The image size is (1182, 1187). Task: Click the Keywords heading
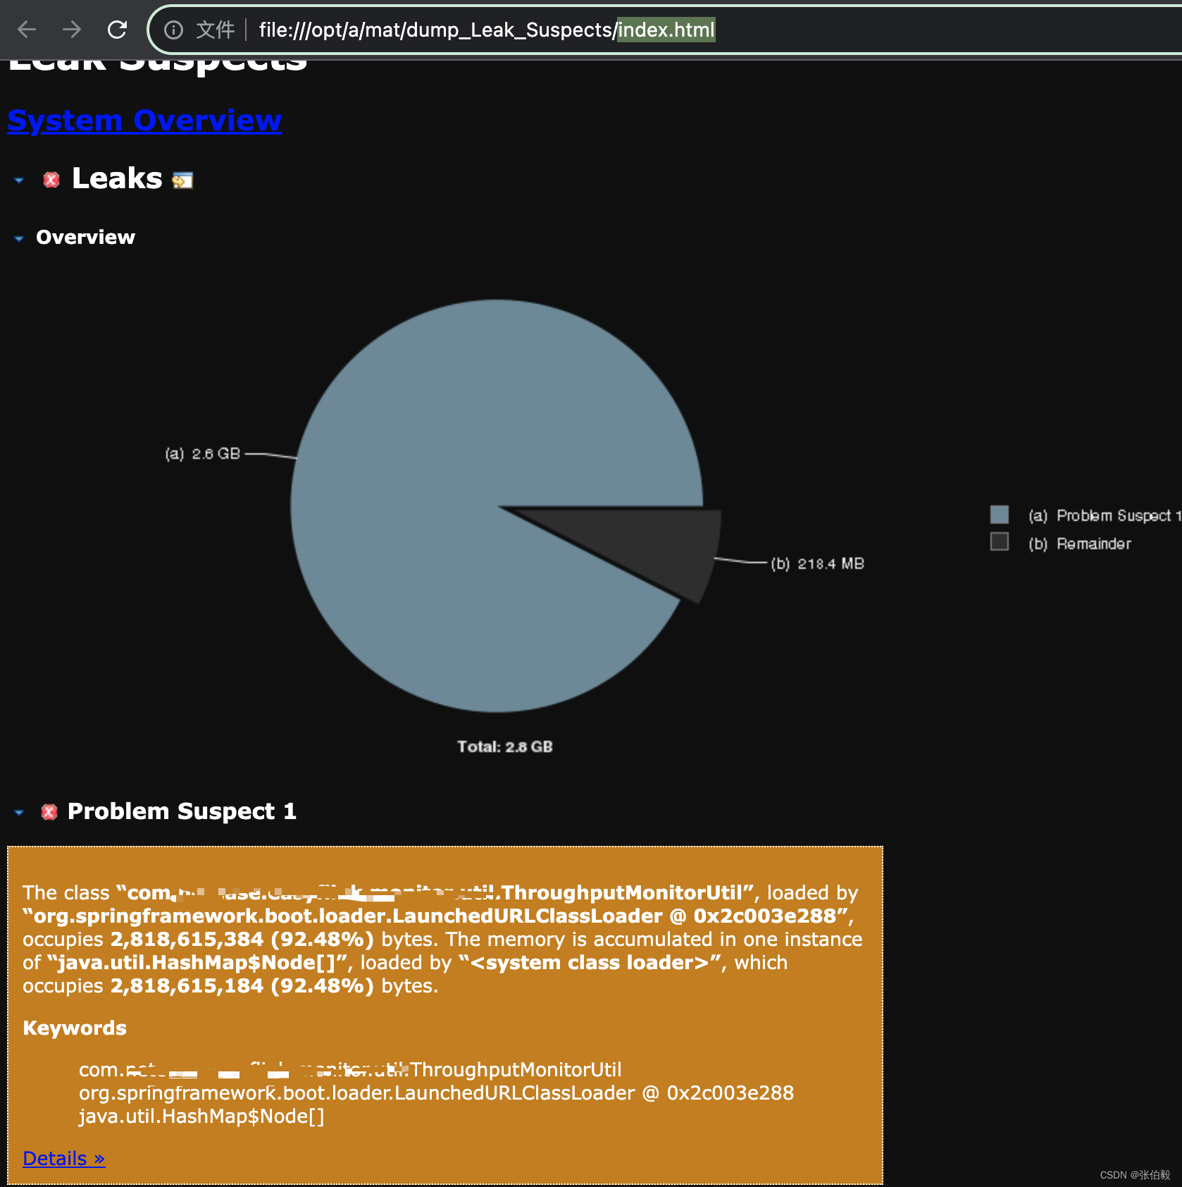point(75,1028)
